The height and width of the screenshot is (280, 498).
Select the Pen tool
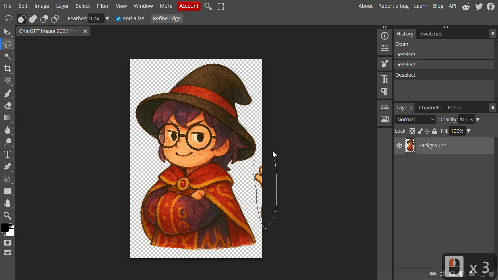click(x=7, y=167)
